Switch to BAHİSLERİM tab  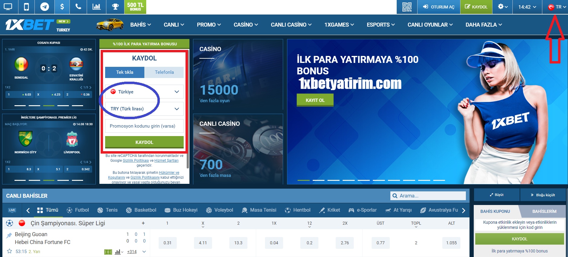point(544,211)
